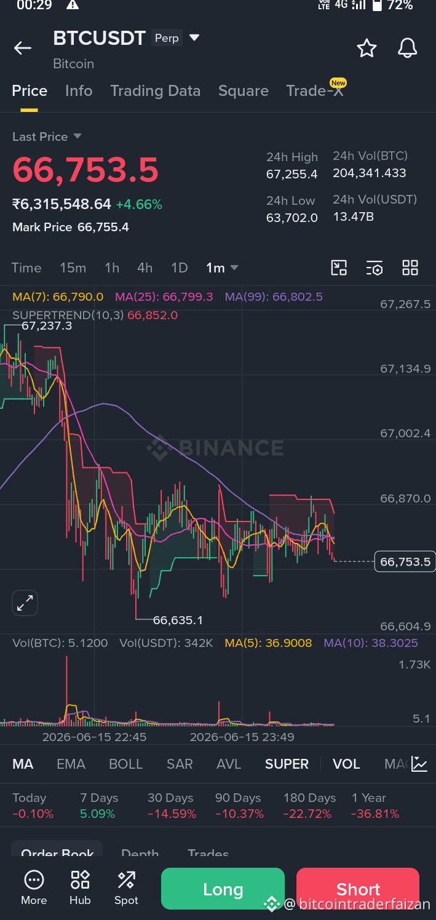Tap the green Long button
This screenshot has height=920, width=436.
[223, 889]
